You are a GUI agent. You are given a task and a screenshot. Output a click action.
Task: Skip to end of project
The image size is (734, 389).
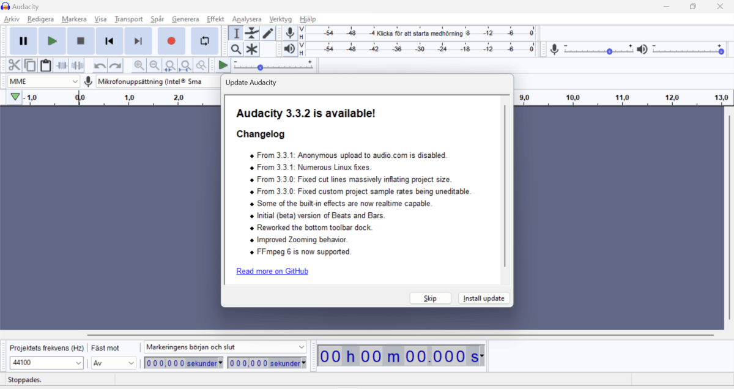click(x=138, y=41)
